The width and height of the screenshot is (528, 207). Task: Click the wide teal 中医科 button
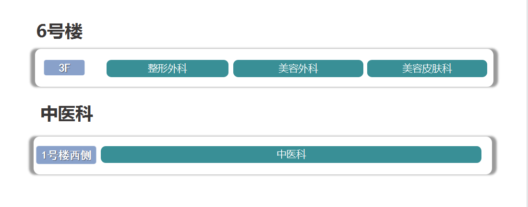click(x=291, y=155)
